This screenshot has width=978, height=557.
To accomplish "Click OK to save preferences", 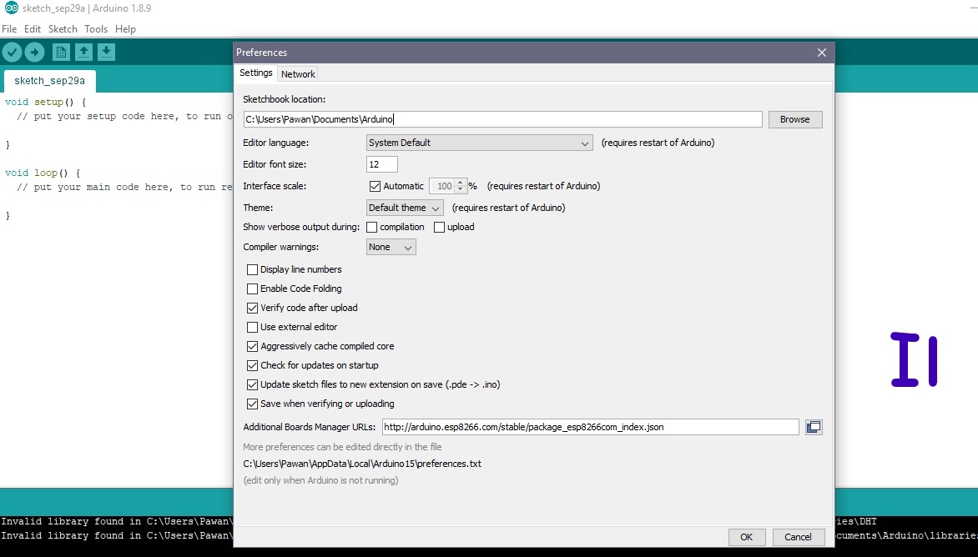I will pyautogui.click(x=747, y=537).
